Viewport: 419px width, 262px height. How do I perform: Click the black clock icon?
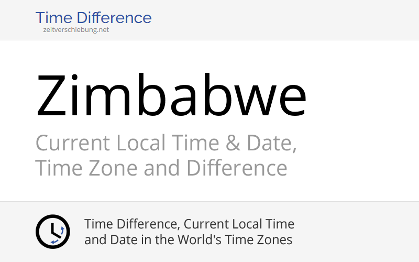52,232
